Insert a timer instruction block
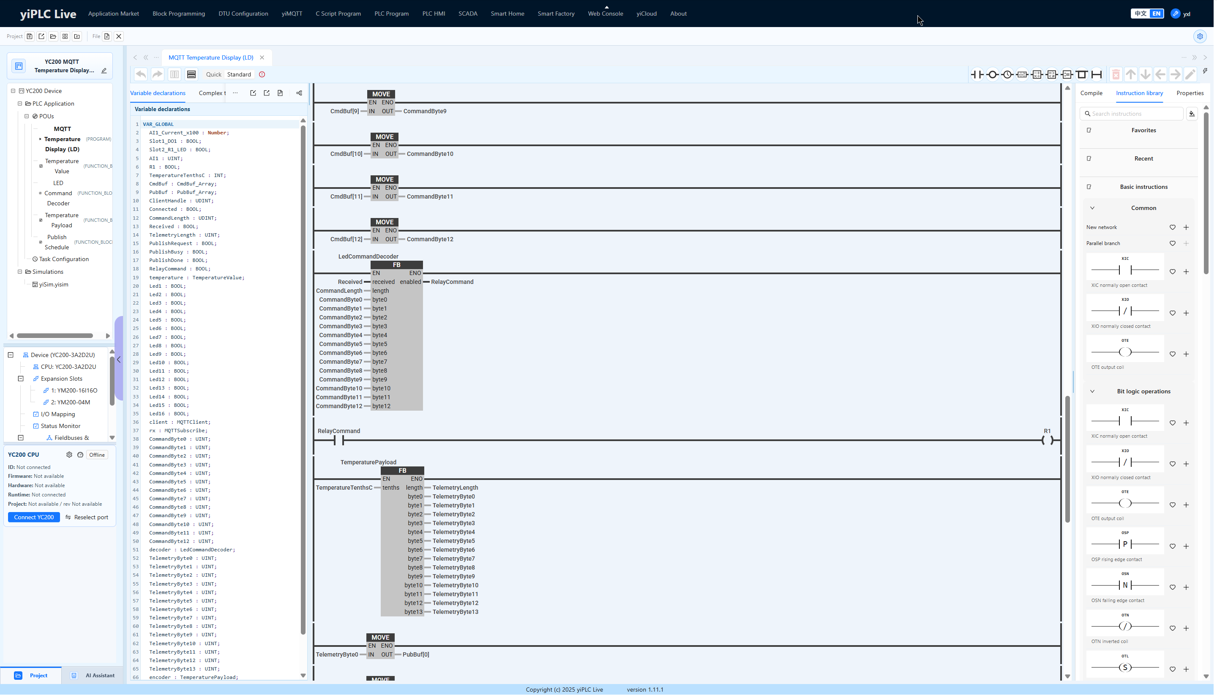The image size is (1217, 695). point(1007,74)
